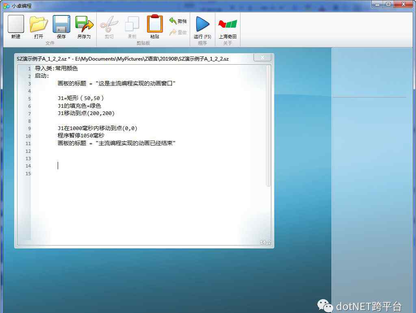
Task: Maximize the 小卓编程 main window
Action: [388, 4]
